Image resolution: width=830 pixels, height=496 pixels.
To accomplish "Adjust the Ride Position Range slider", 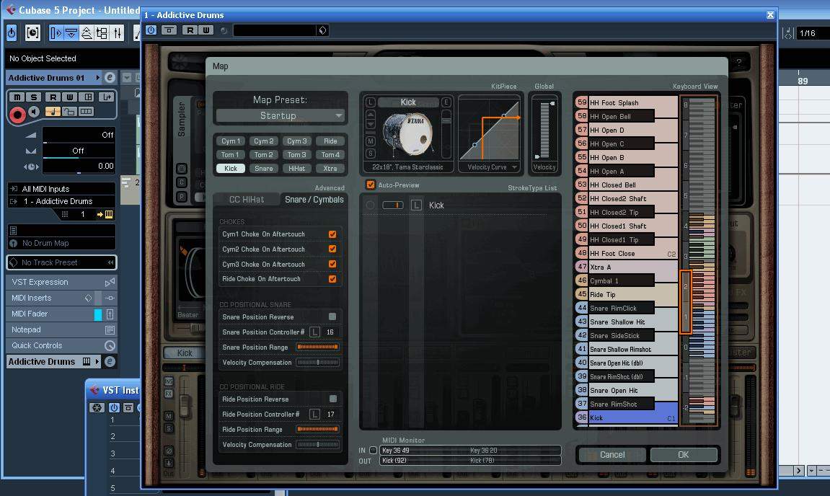I will (317, 430).
